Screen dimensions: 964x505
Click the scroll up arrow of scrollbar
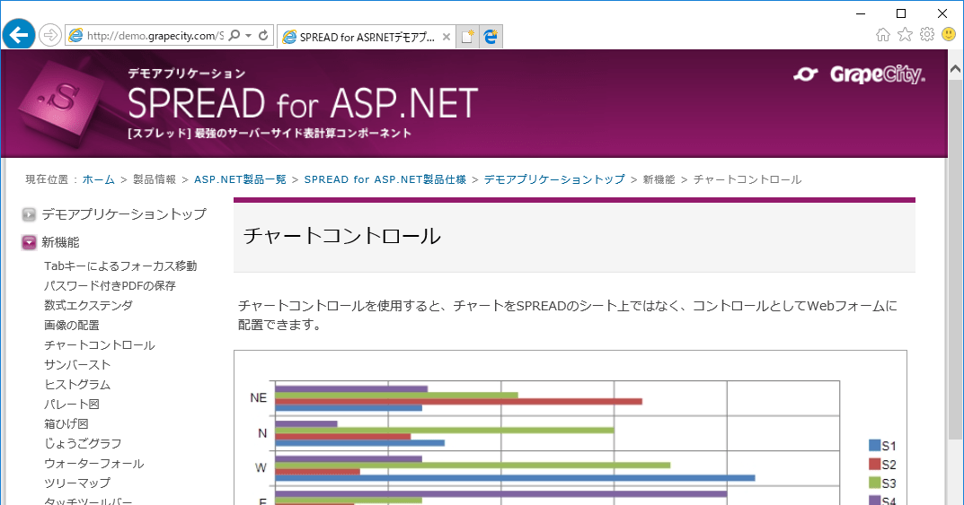click(955, 69)
